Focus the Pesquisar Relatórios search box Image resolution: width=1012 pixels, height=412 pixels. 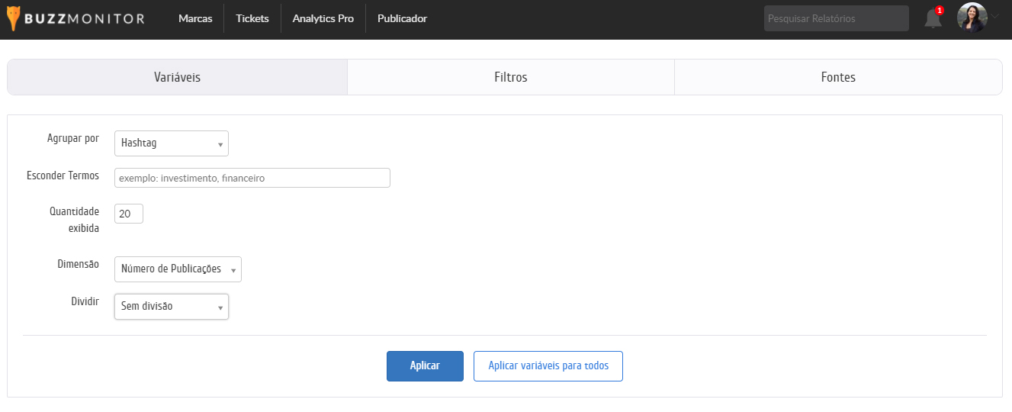[836, 18]
